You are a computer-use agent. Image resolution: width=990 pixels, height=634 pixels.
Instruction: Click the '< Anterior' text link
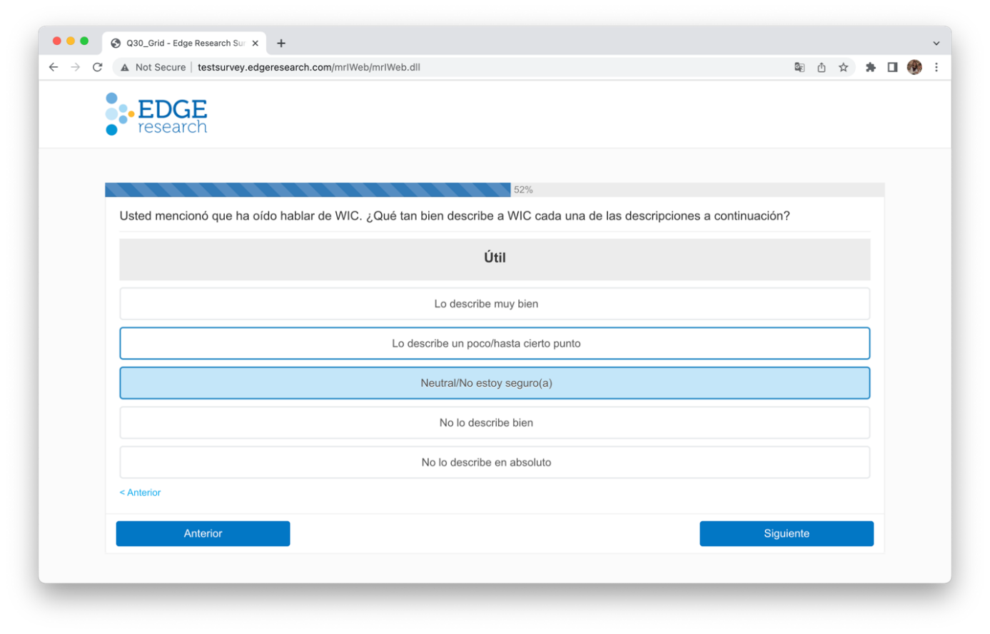(x=140, y=493)
